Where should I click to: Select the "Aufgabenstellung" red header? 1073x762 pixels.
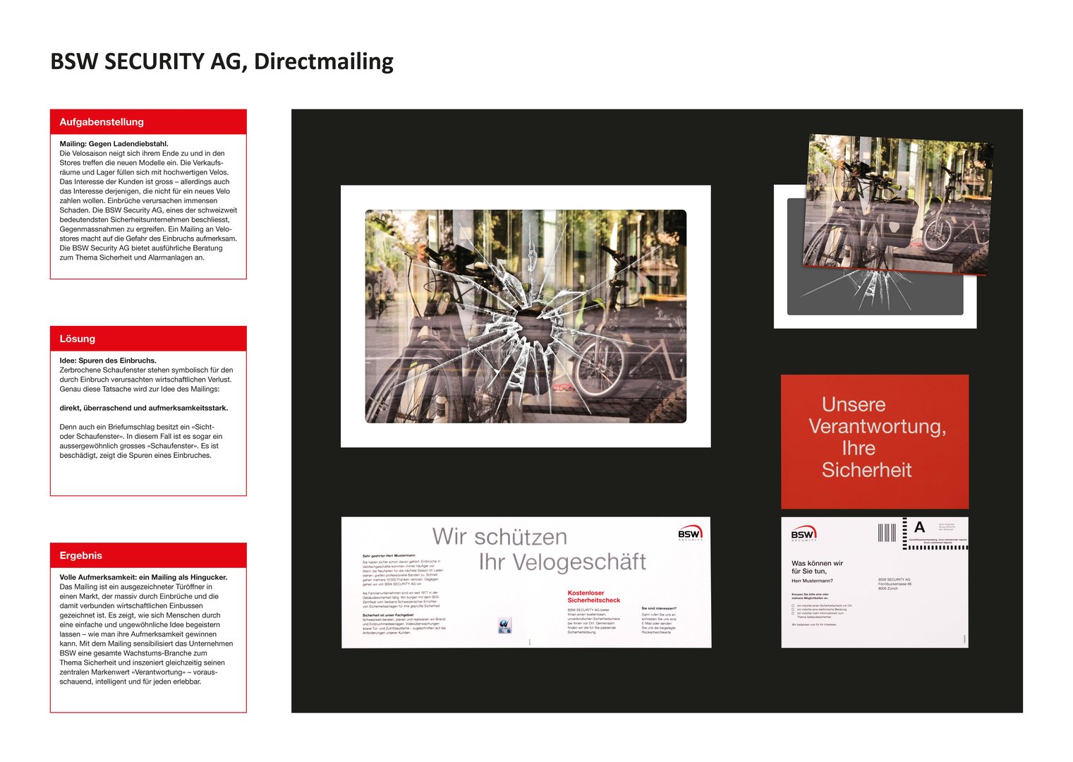pyautogui.click(x=148, y=122)
